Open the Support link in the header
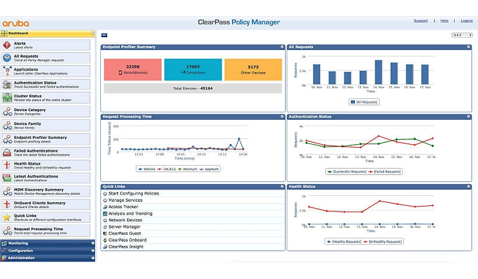 pyautogui.click(x=420, y=21)
